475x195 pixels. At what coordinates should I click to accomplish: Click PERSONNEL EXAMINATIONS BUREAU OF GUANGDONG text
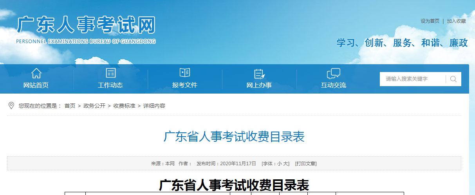[86, 42]
